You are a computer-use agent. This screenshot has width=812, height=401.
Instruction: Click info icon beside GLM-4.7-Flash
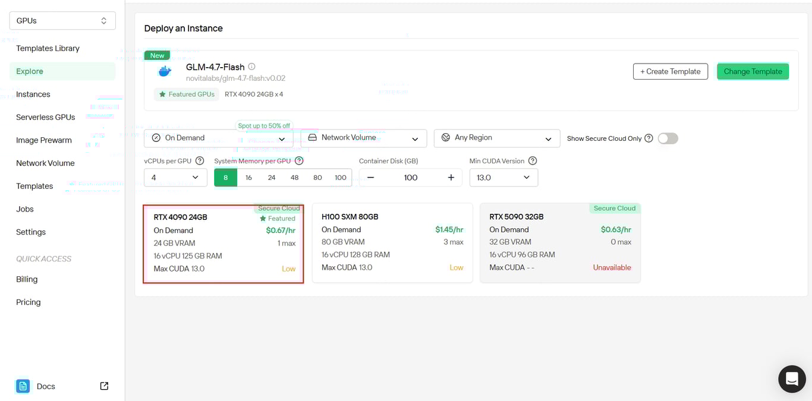tap(251, 67)
